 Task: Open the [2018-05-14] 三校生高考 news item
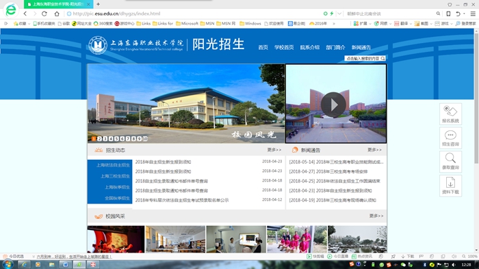pos(336,162)
